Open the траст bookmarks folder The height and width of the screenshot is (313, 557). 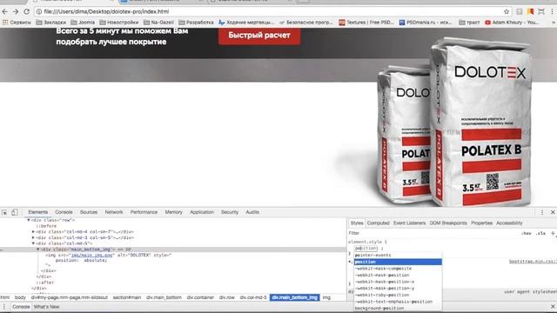tap(469, 22)
